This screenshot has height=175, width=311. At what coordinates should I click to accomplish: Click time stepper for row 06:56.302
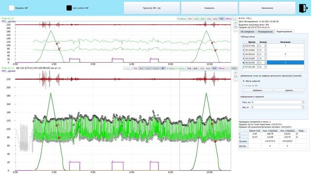[x=258, y=63]
